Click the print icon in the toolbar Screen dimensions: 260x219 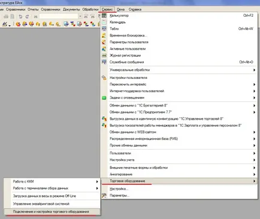(6, 16)
